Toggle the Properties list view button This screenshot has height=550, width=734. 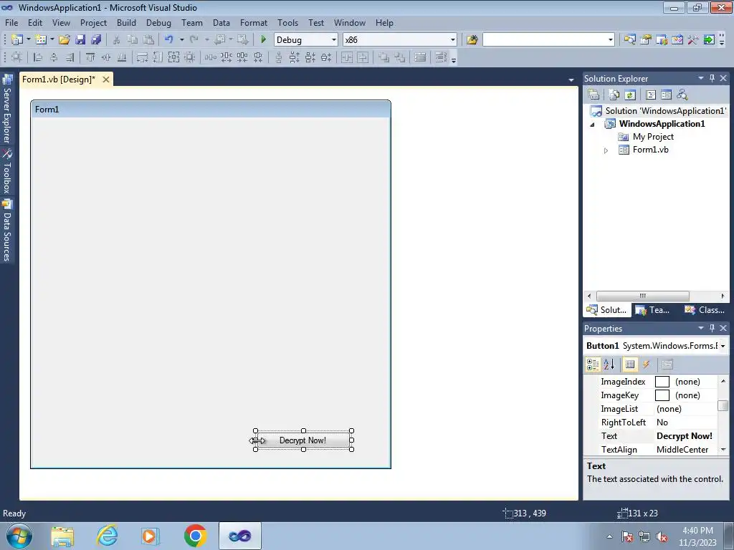pyautogui.click(x=630, y=365)
